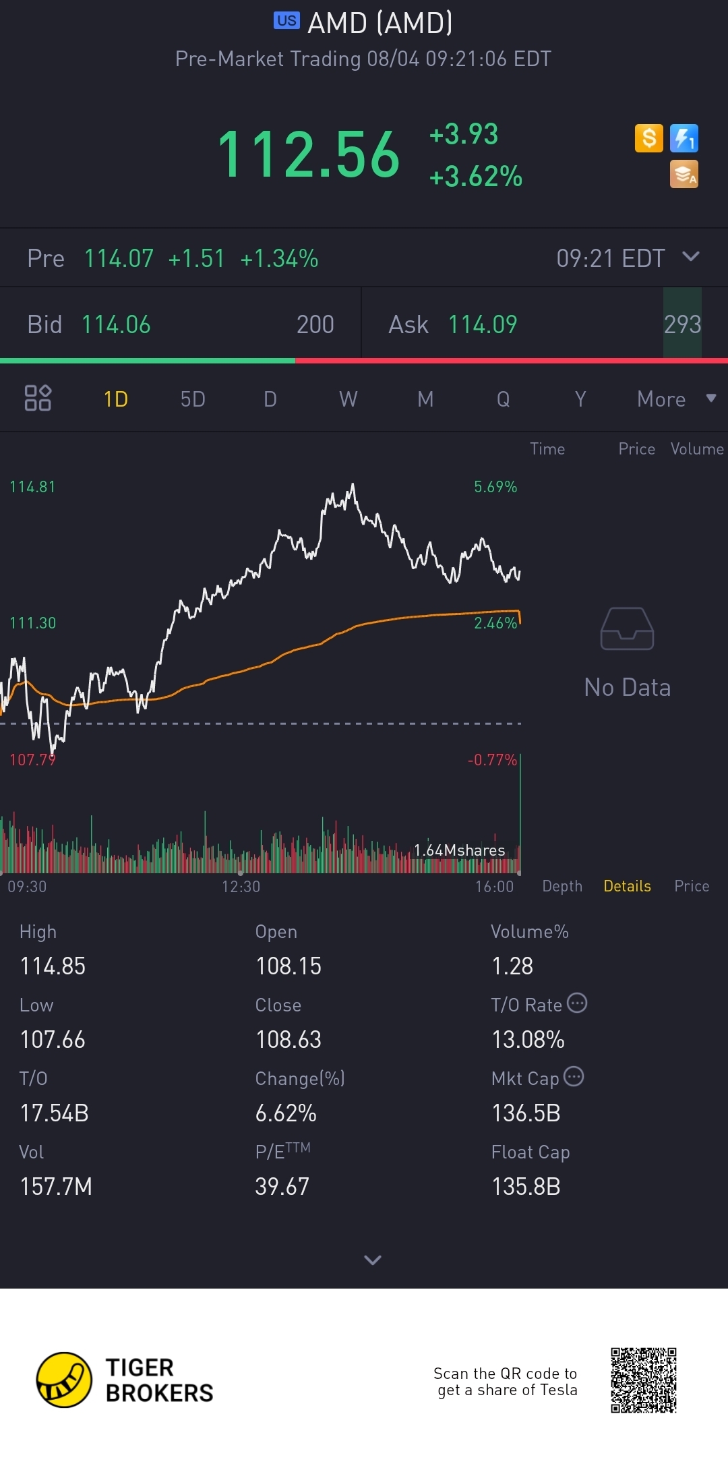Viewport: 728px width, 1472px height.
Task: Select the Details panel tab
Action: coord(627,886)
